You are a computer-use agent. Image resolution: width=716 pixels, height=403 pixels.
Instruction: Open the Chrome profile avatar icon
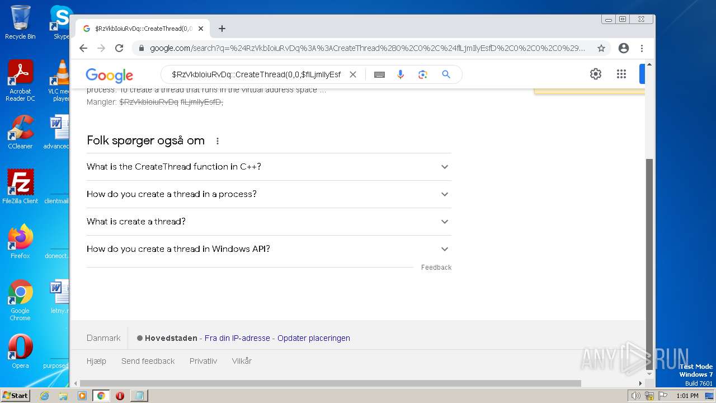tap(624, 48)
